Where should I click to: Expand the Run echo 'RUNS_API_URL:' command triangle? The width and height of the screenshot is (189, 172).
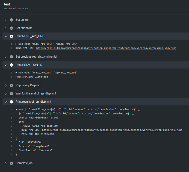(x=16, y=44)
